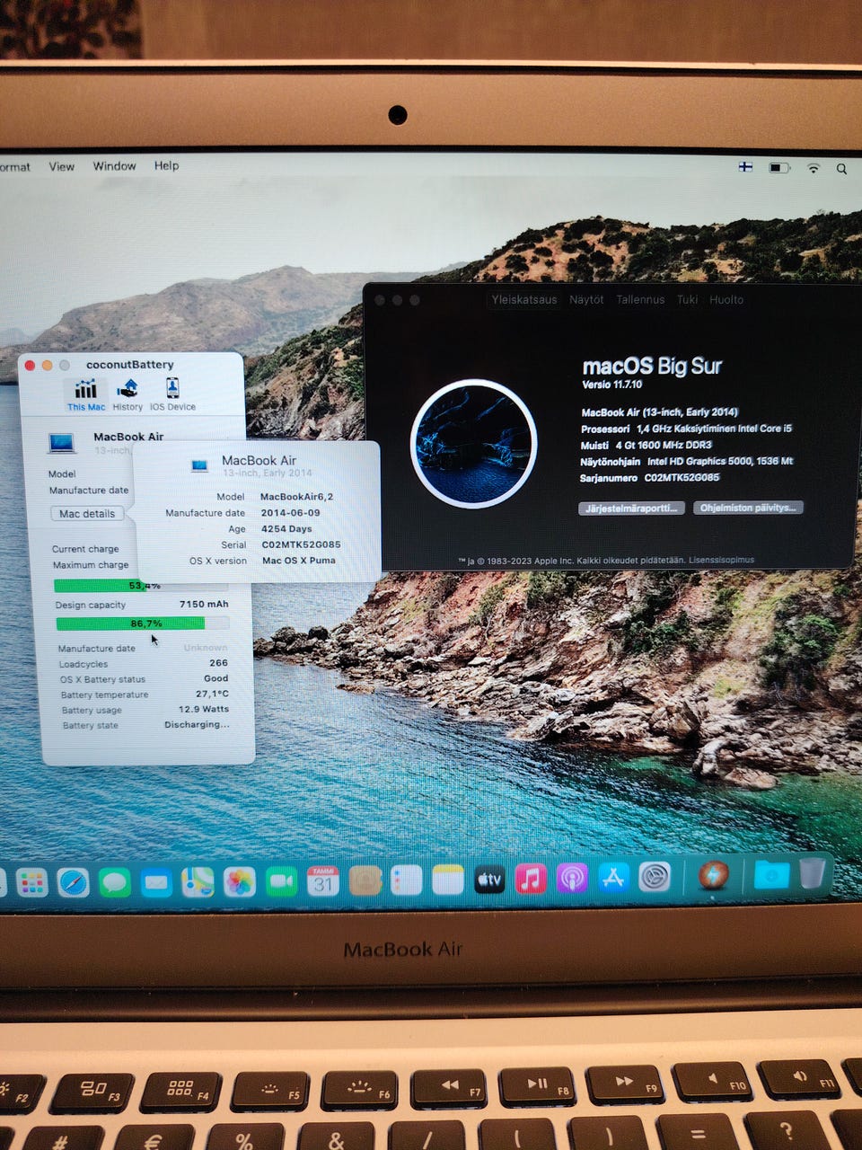Viewport: 862px width, 1150px height.
Task: Open Music from the Dock
Action: [531, 879]
